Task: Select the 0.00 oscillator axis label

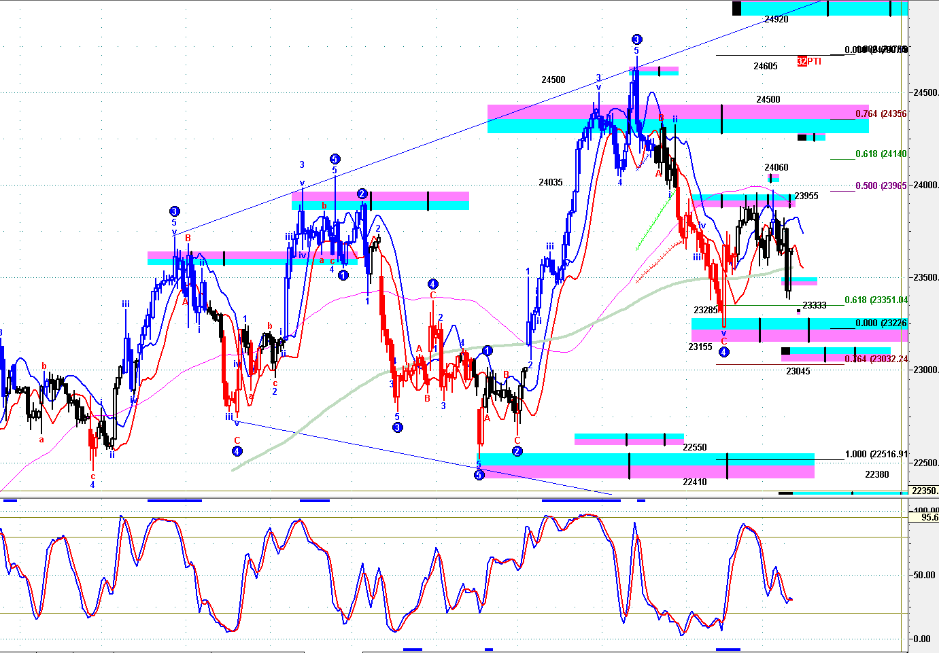Action: point(922,639)
